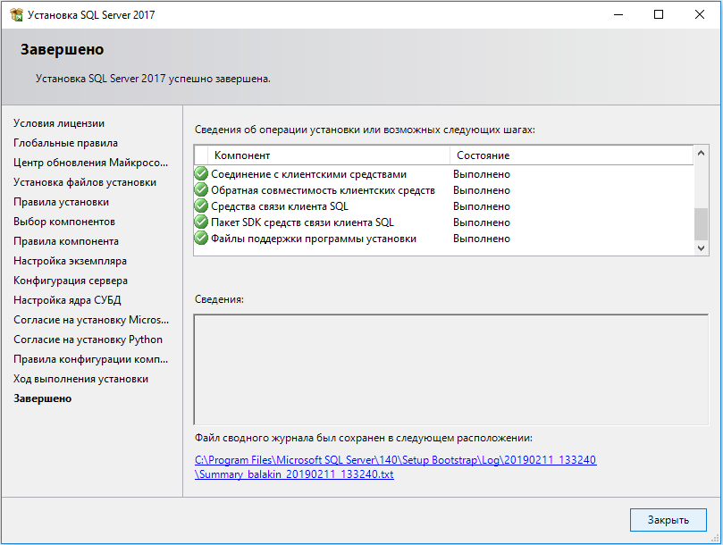The image size is (723, 545).
Task: Maximize the SQL Server 2017 setup window
Action: click(659, 14)
